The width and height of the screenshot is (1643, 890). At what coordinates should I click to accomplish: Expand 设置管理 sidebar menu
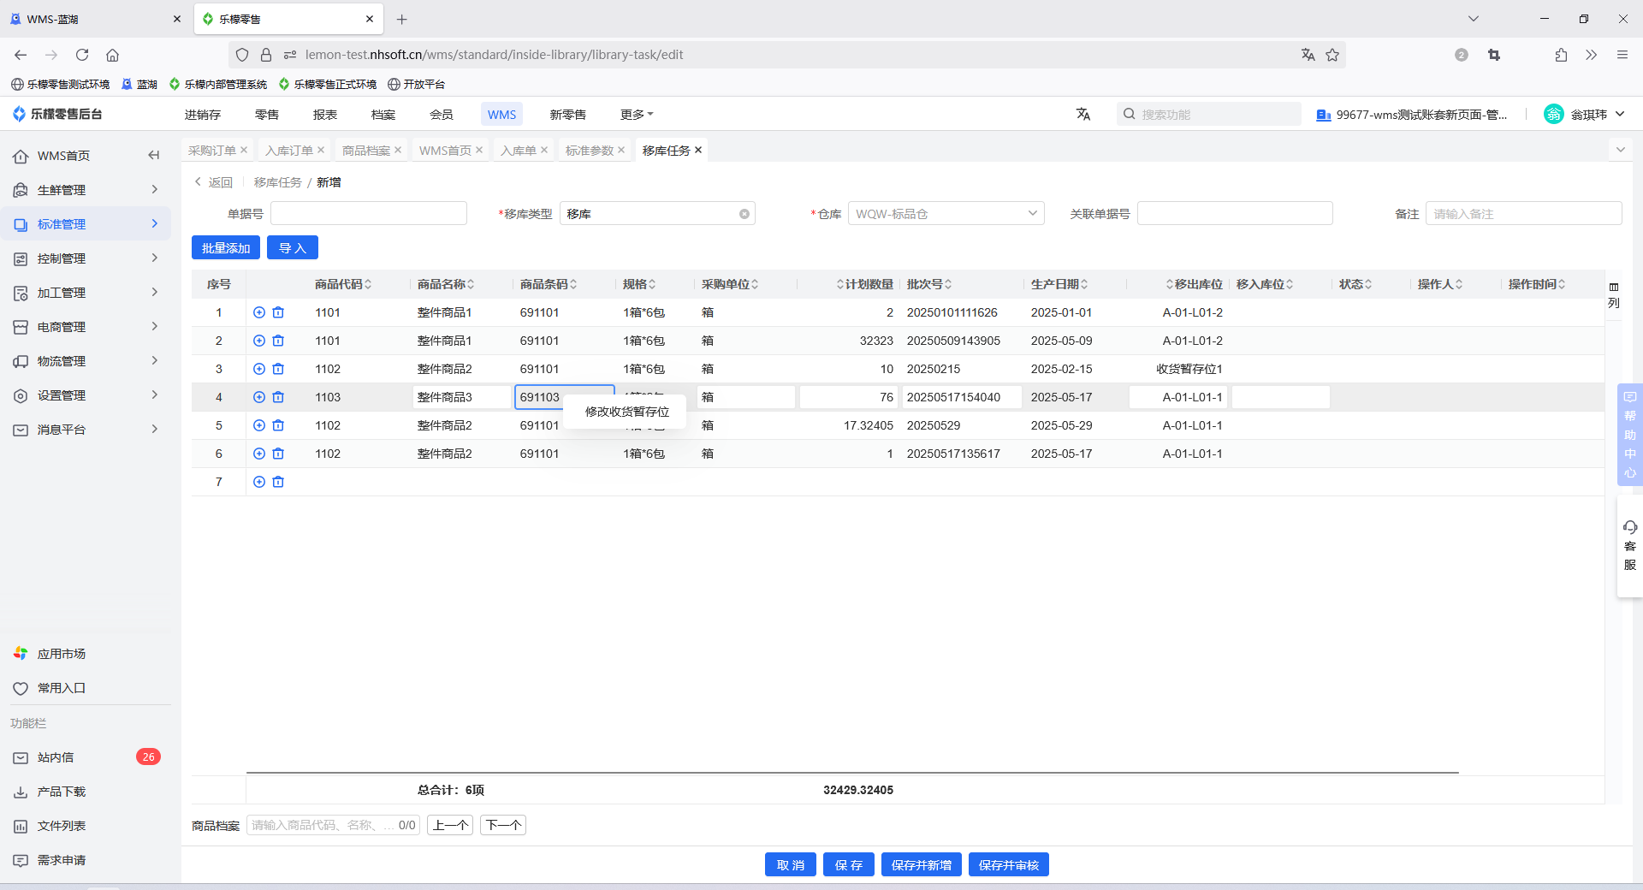[86, 395]
